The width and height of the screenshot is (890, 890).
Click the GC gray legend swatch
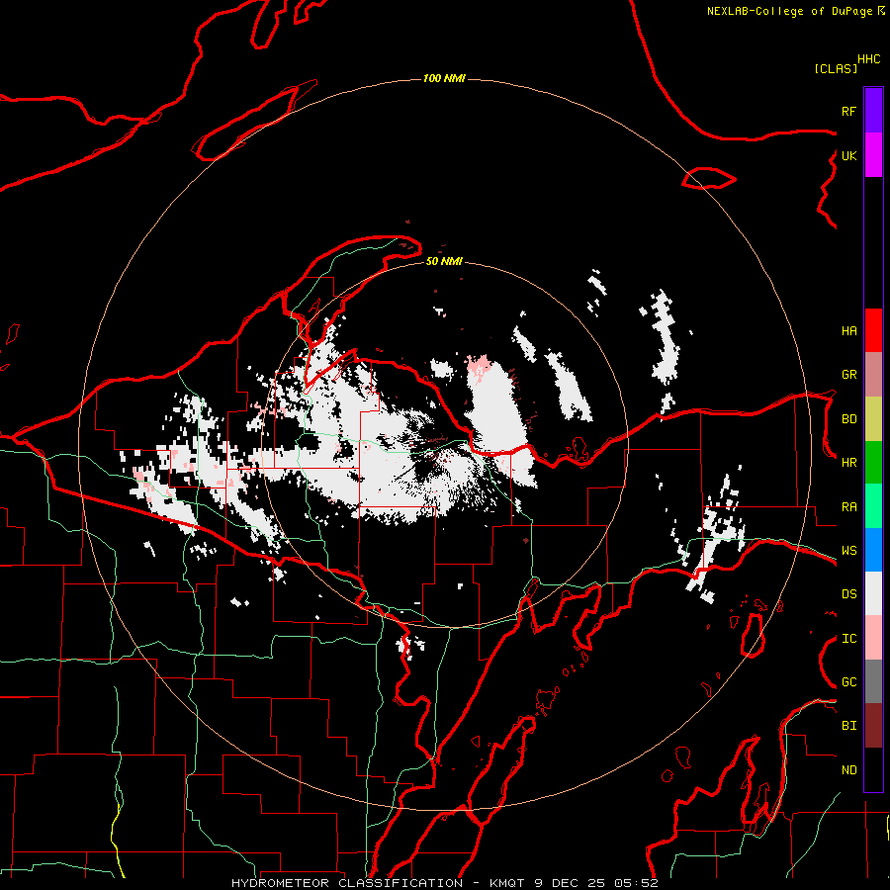(873, 681)
